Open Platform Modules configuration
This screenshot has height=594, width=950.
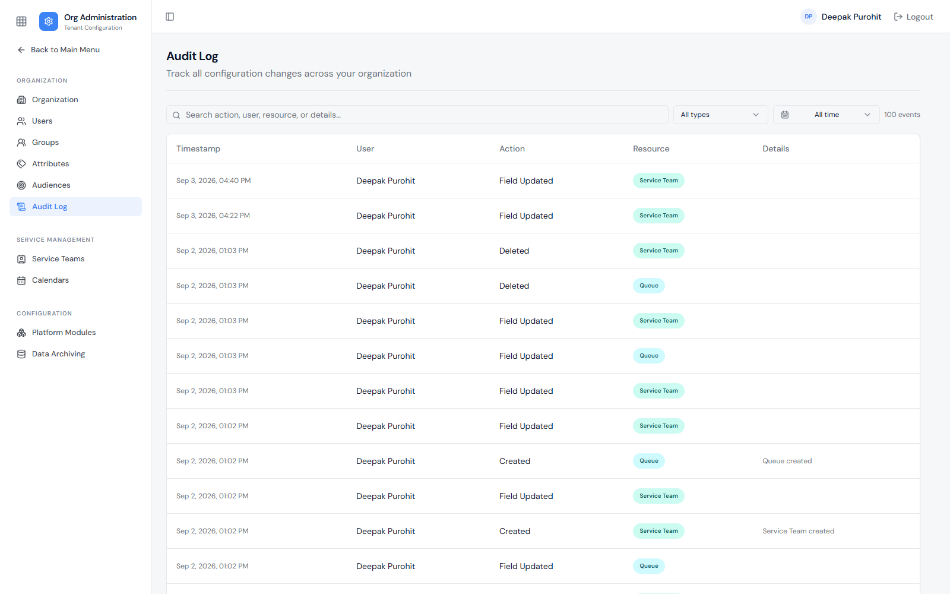click(75, 333)
